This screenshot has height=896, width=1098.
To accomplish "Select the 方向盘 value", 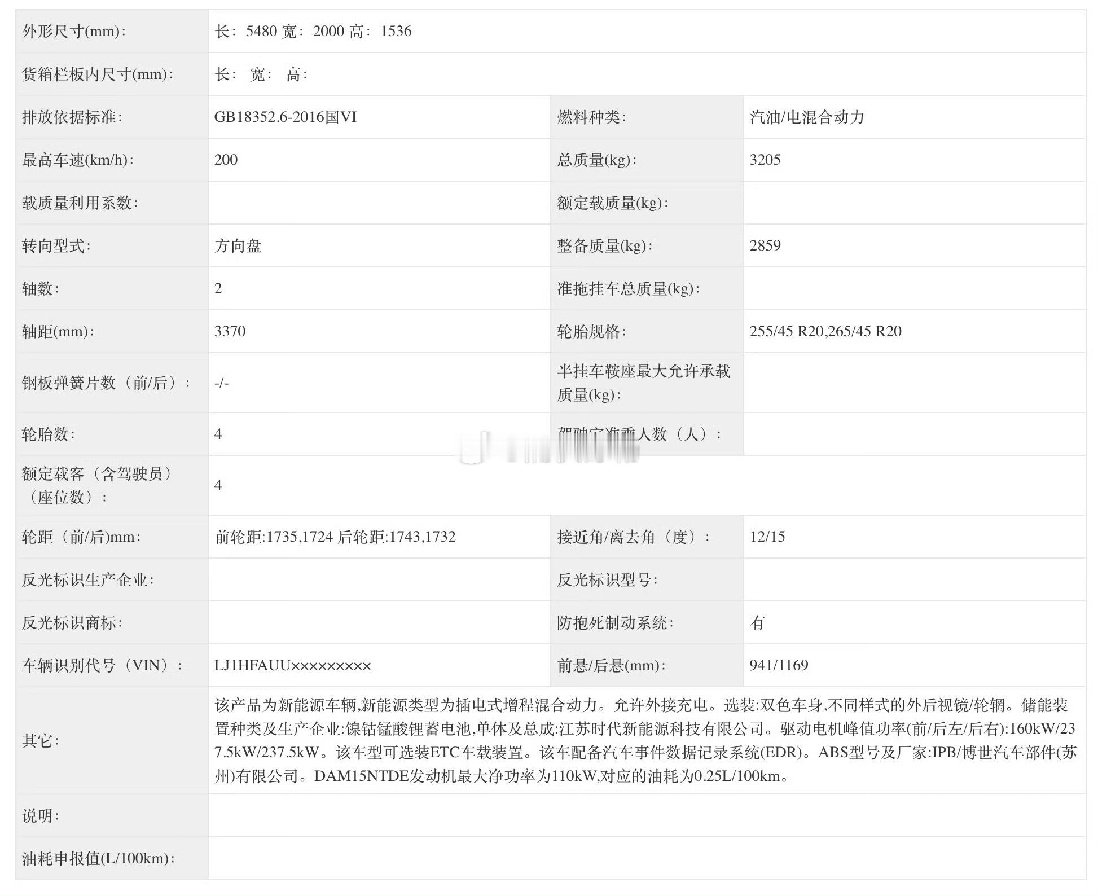I will click(x=238, y=245).
